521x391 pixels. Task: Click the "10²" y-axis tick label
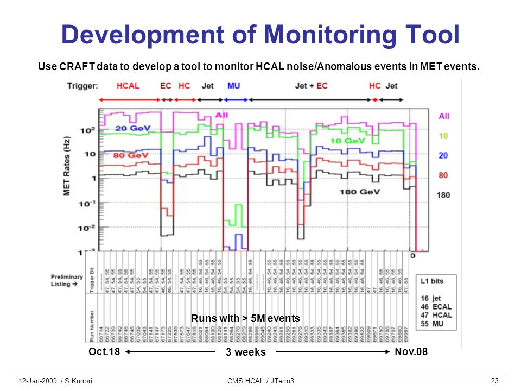tap(87, 130)
